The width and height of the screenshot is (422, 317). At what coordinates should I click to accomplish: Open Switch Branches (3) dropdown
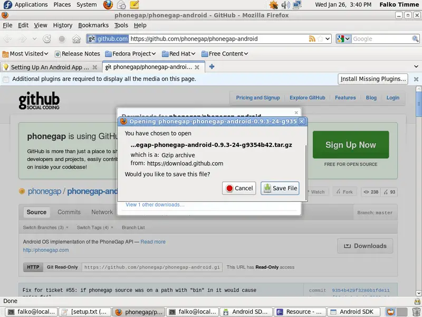46,228
